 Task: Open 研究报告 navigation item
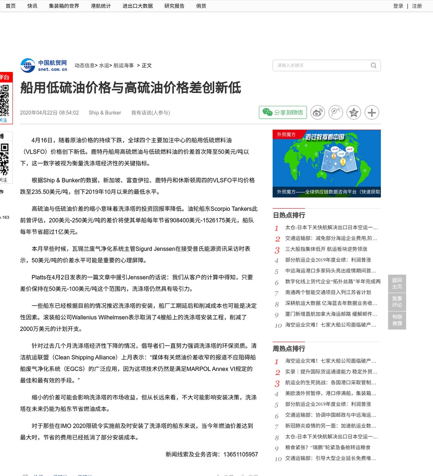pos(174,6)
